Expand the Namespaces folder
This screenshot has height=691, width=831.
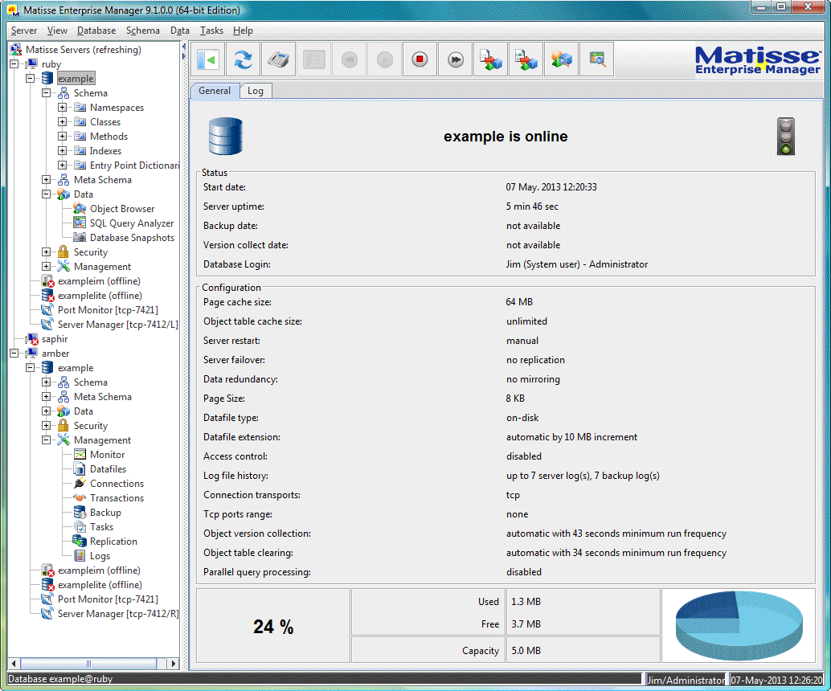pyautogui.click(x=62, y=108)
